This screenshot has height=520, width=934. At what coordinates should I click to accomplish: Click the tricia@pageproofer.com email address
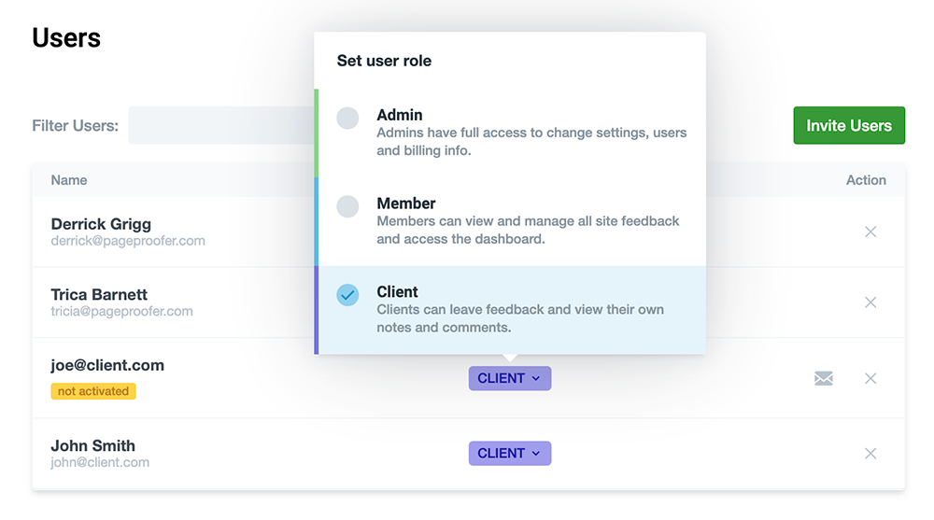121,311
